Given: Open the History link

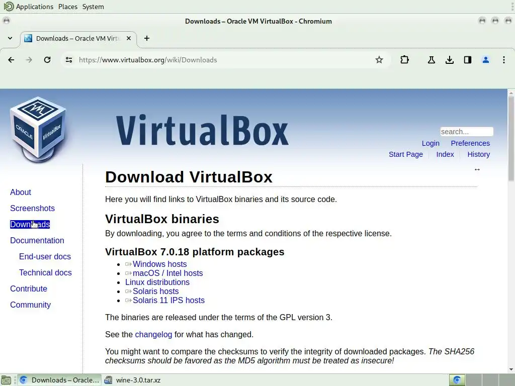Looking at the screenshot, I should [479, 154].
